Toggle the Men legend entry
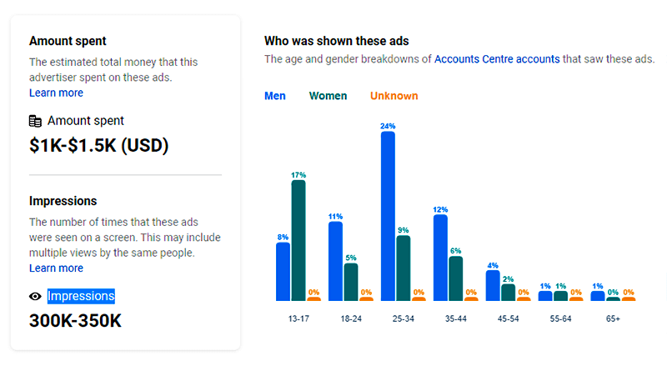 [x=275, y=96]
